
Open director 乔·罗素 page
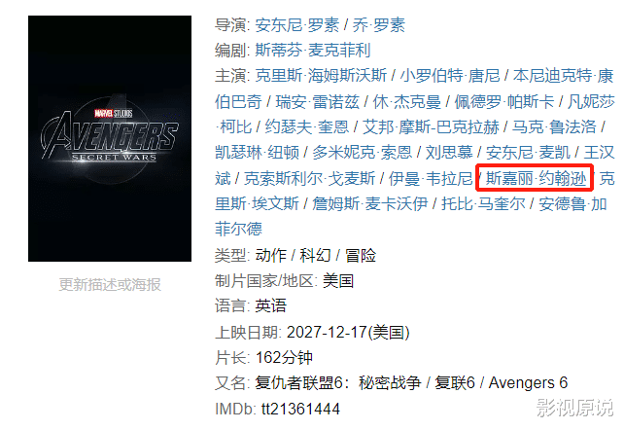[x=378, y=25]
